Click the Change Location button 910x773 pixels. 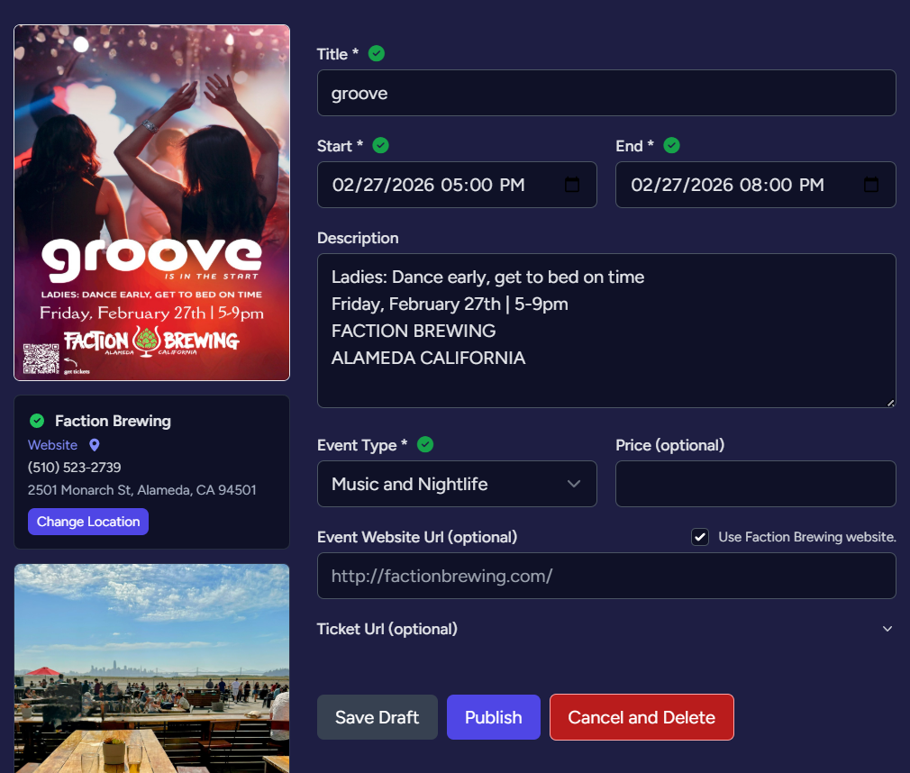(x=88, y=522)
